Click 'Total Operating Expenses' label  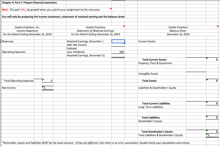[x=19, y=81]
